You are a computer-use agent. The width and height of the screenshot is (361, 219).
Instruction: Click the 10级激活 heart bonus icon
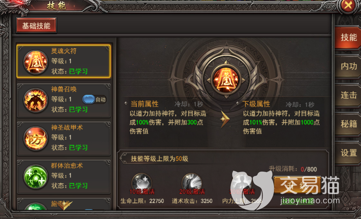click(142, 183)
